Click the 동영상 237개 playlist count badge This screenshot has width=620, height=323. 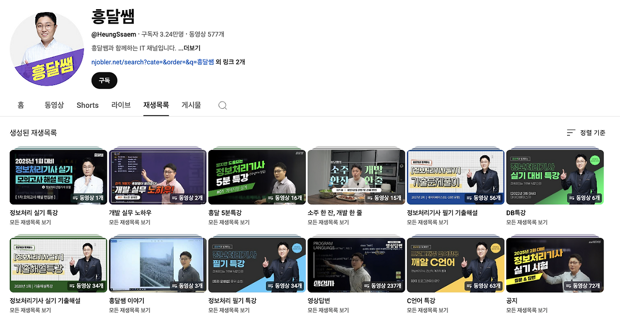(382, 286)
